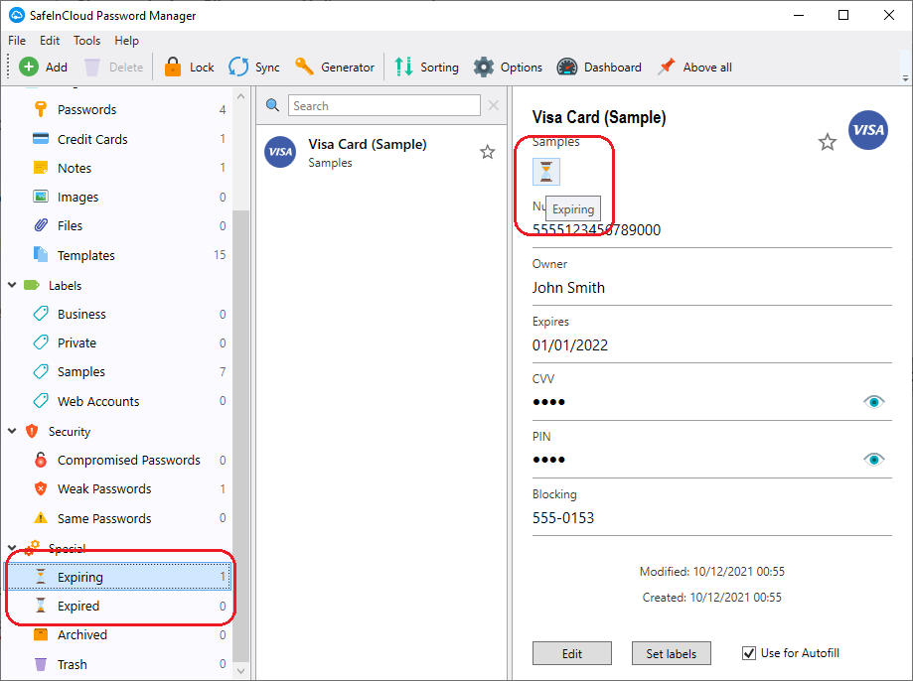The height and width of the screenshot is (681, 913).
Task: Select the Expiring item
Action: [x=118, y=577]
